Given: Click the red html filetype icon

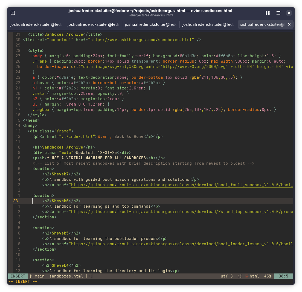Looking at the screenshot, I should [x=247, y=276].
